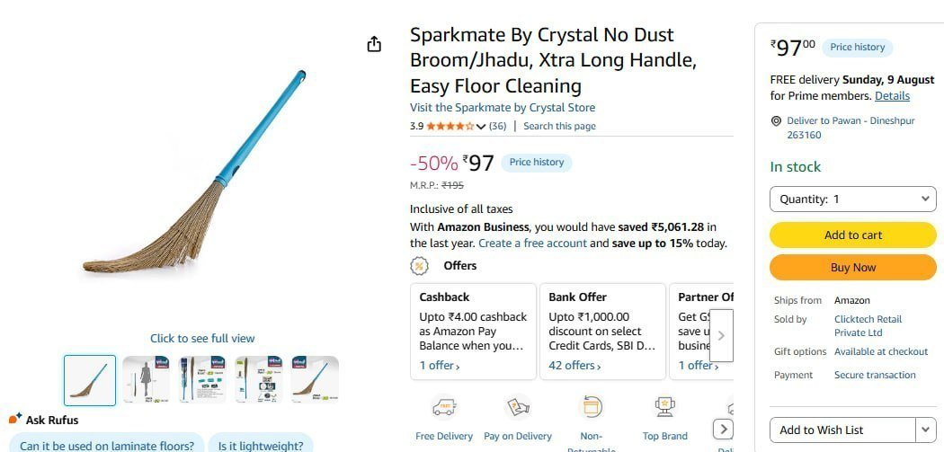This screenshot has width=944, height=452.
Task: Expand the Quantity dropdown
Action: 852,199
